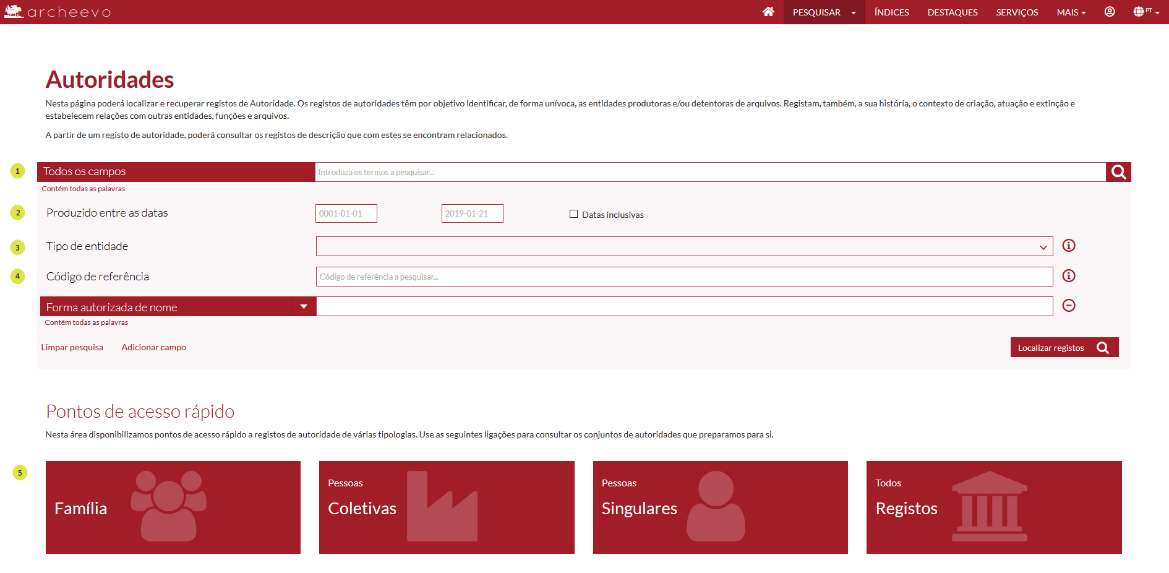Remove the Forma autorizada de nome field

1069,306
